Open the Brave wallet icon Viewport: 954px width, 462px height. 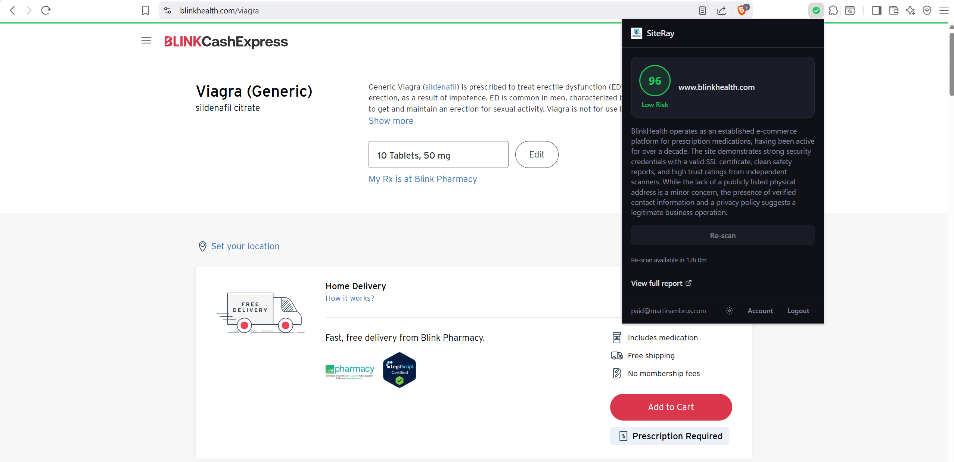pyautogui.click(x=894, y=10)
